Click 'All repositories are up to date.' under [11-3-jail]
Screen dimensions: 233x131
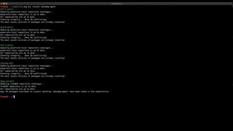18,17
